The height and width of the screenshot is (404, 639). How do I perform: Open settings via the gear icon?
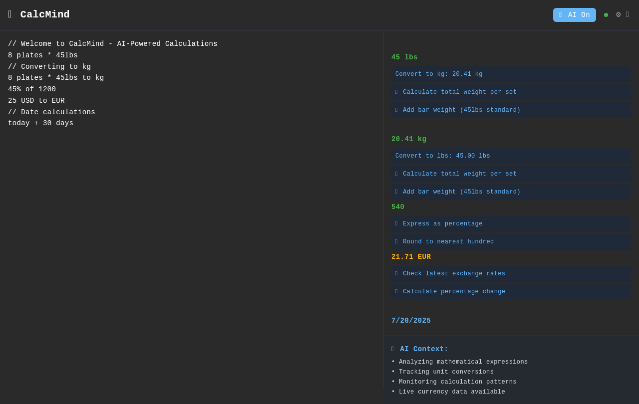618,14
